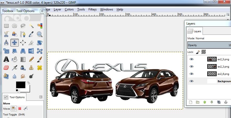
Task: Activate the Heal tool
Action: [x=40, y=68]
